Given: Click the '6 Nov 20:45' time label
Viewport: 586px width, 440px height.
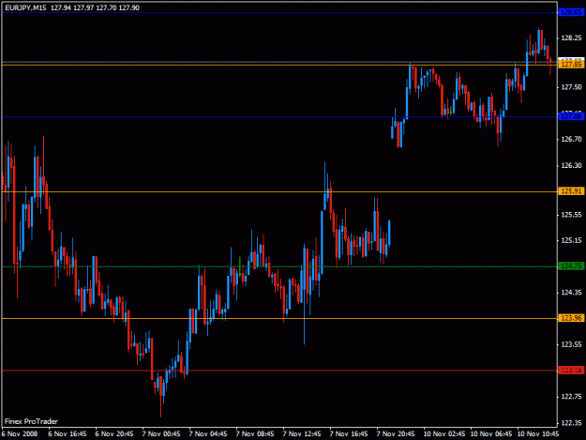Looking at the screenshot, I should 114,433.
